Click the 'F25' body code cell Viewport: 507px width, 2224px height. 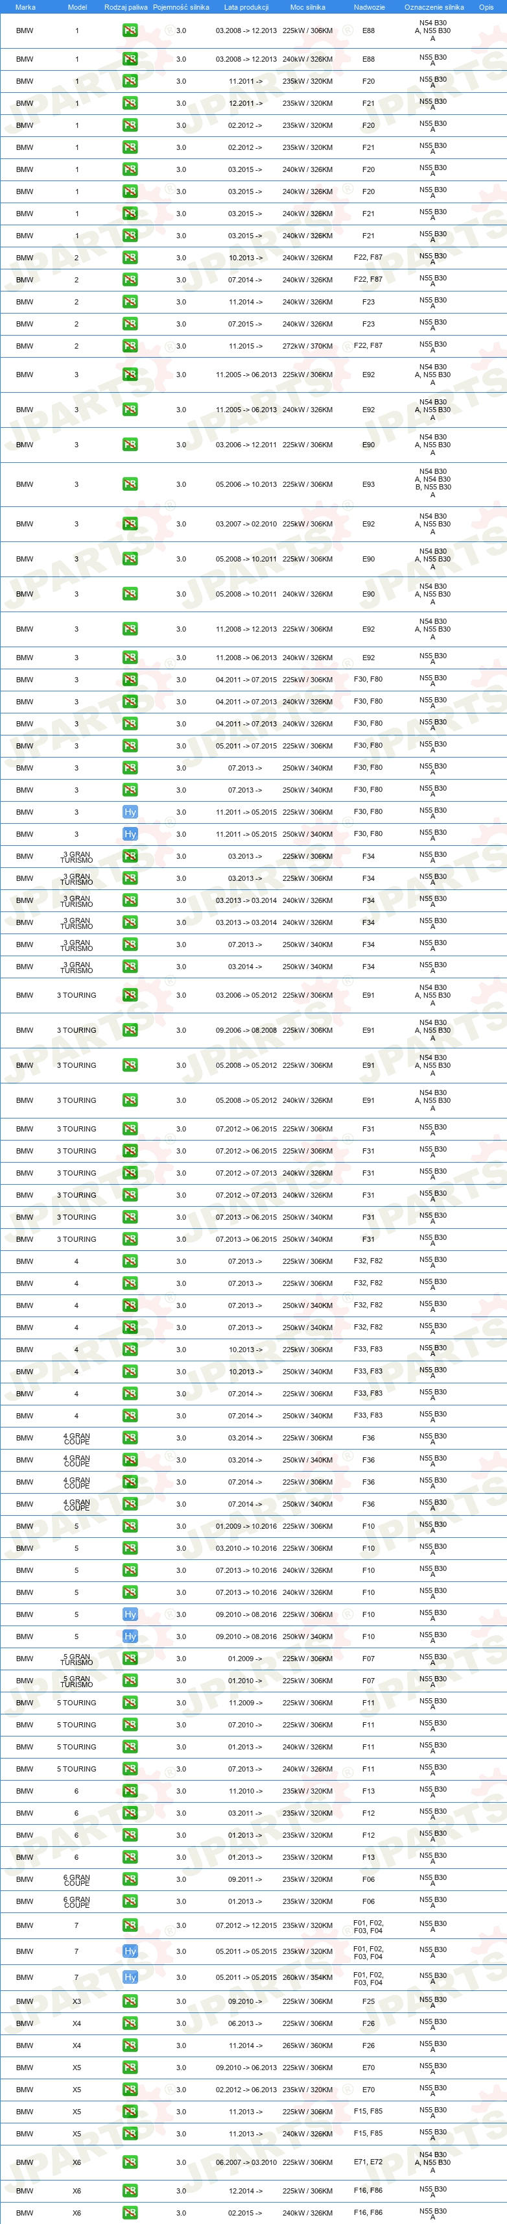[368, 2001]
